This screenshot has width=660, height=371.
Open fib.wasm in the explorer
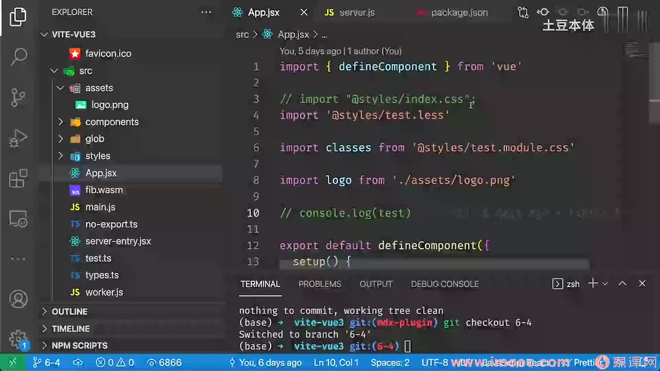point(104,190)
